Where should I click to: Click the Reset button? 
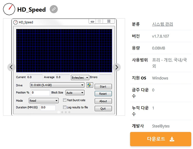click(x=103, y=94)
